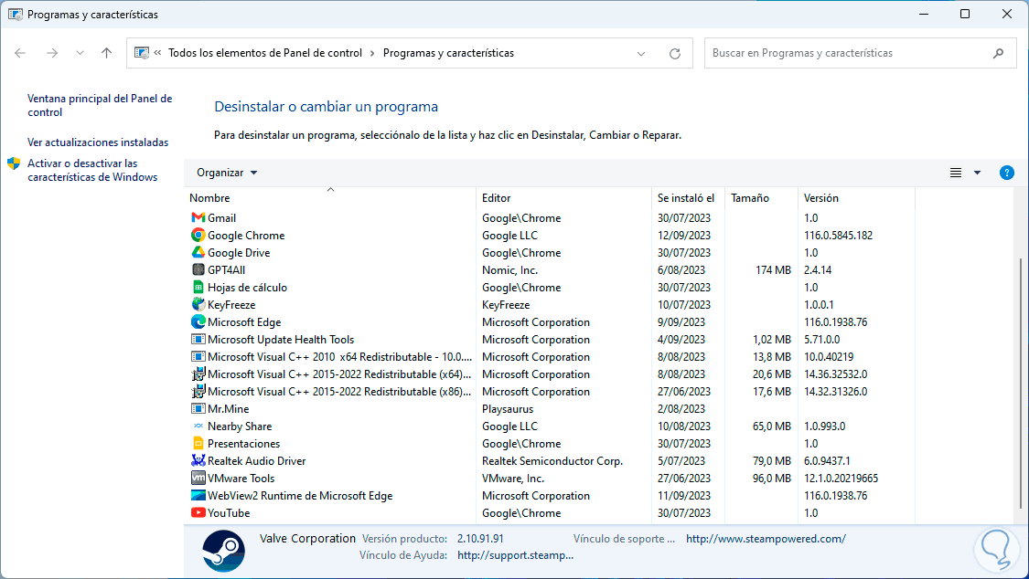Click the Presentaciones icon
Image resolution: width=1029 pixels, height=579 pixels.
198,444
